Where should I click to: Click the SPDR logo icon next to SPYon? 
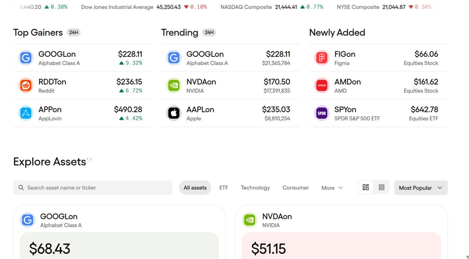tap(322, 113)
